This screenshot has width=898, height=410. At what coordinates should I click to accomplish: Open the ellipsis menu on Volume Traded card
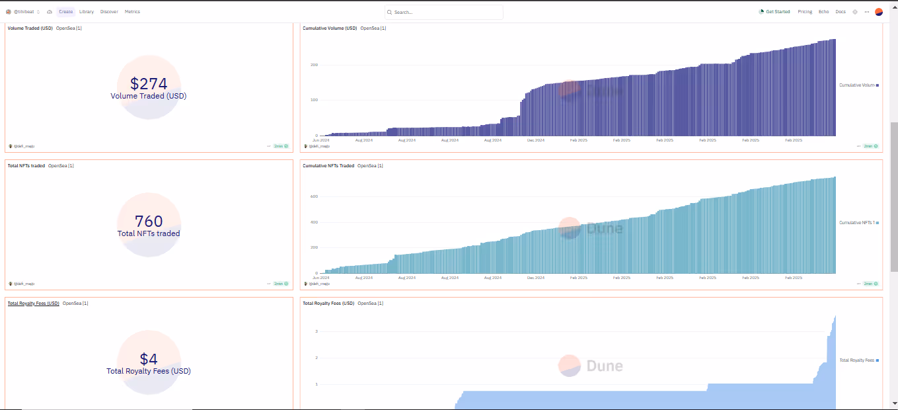tap(269, 146)
